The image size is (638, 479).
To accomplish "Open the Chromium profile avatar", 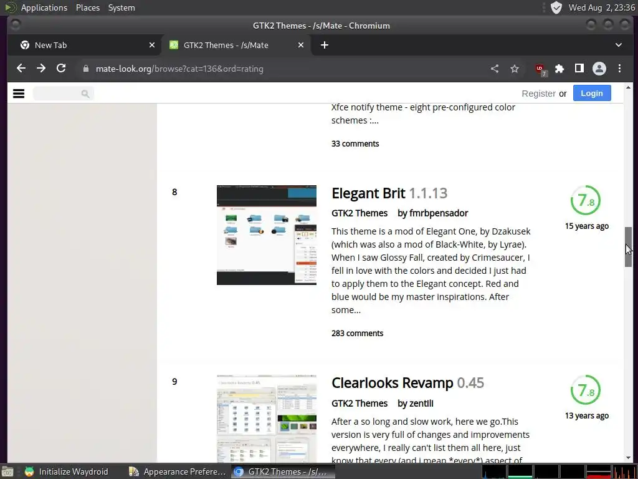I will pyautogui.click(x=599, y=69).
